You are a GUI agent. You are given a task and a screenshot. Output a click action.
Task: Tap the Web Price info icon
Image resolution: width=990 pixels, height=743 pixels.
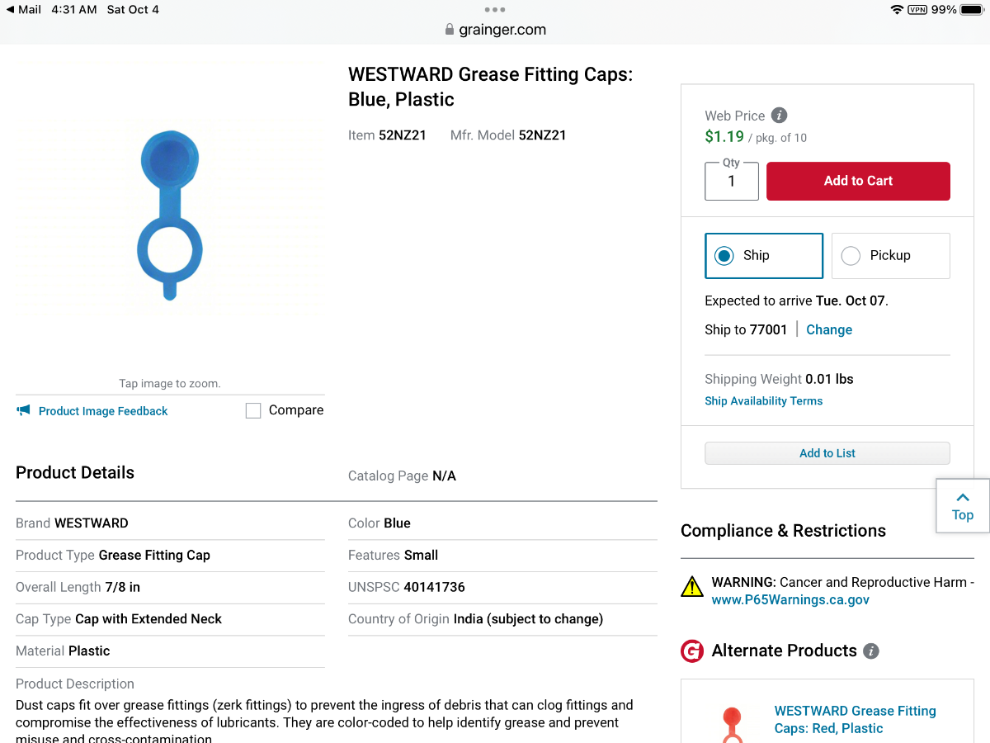pyautogui.click(x=779, y=116)
